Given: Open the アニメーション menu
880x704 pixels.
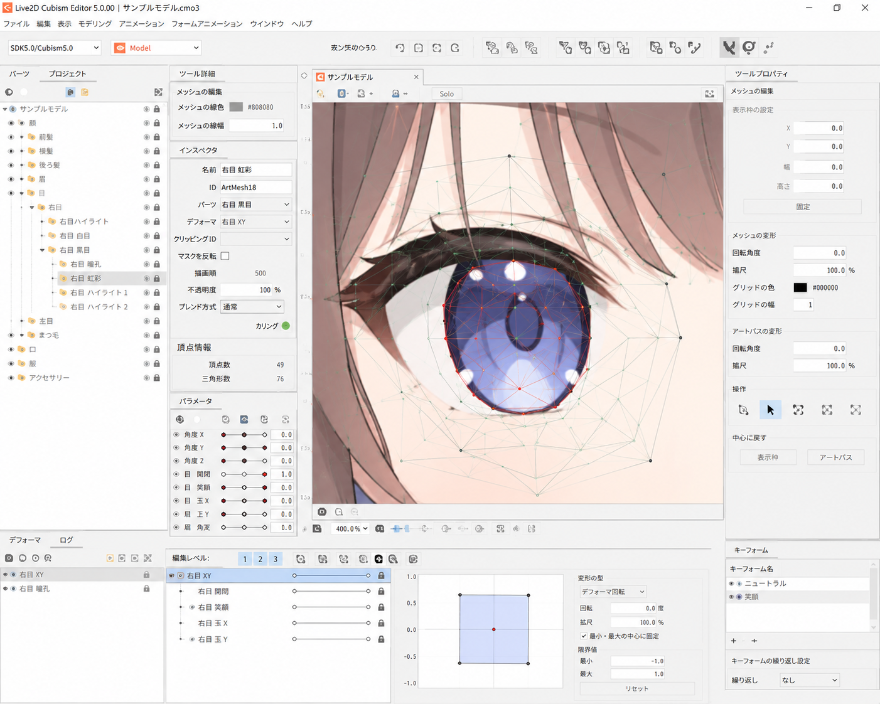Looking at the screenshot, I should [141, 24].
